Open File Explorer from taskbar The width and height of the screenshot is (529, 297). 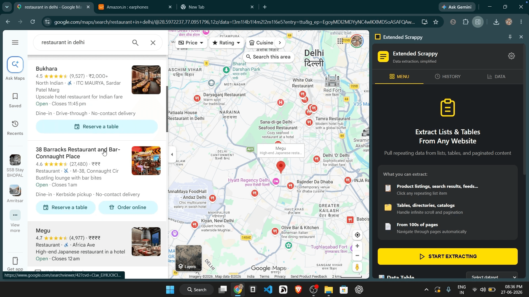point(328,290)
